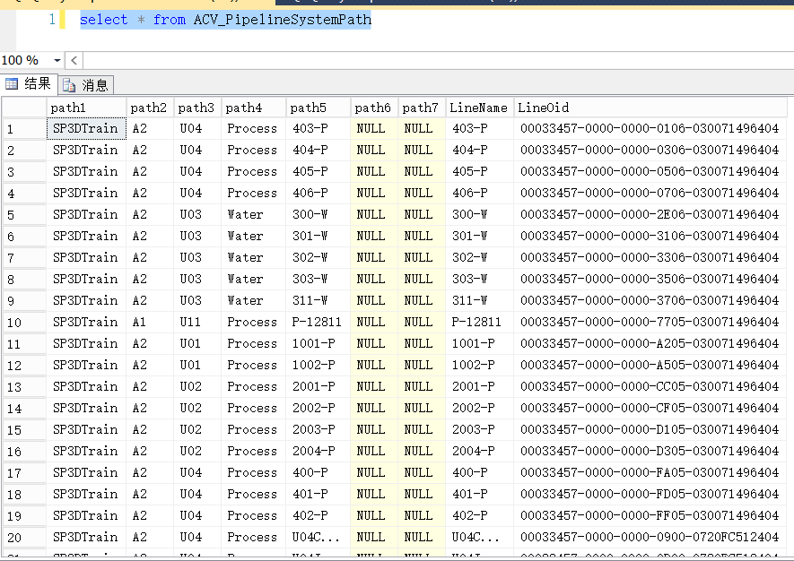Select the path7 column header
The height and width of the screenshot is (561, 794).
pyautogui.click(x=422, y=108)
